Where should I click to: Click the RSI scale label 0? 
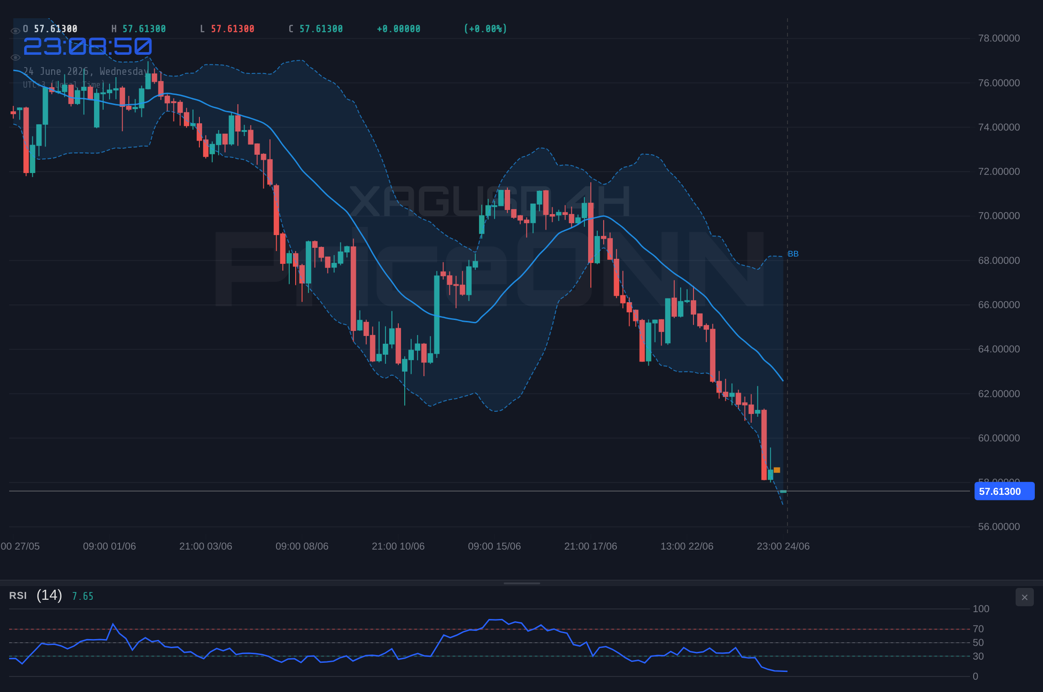975,676
